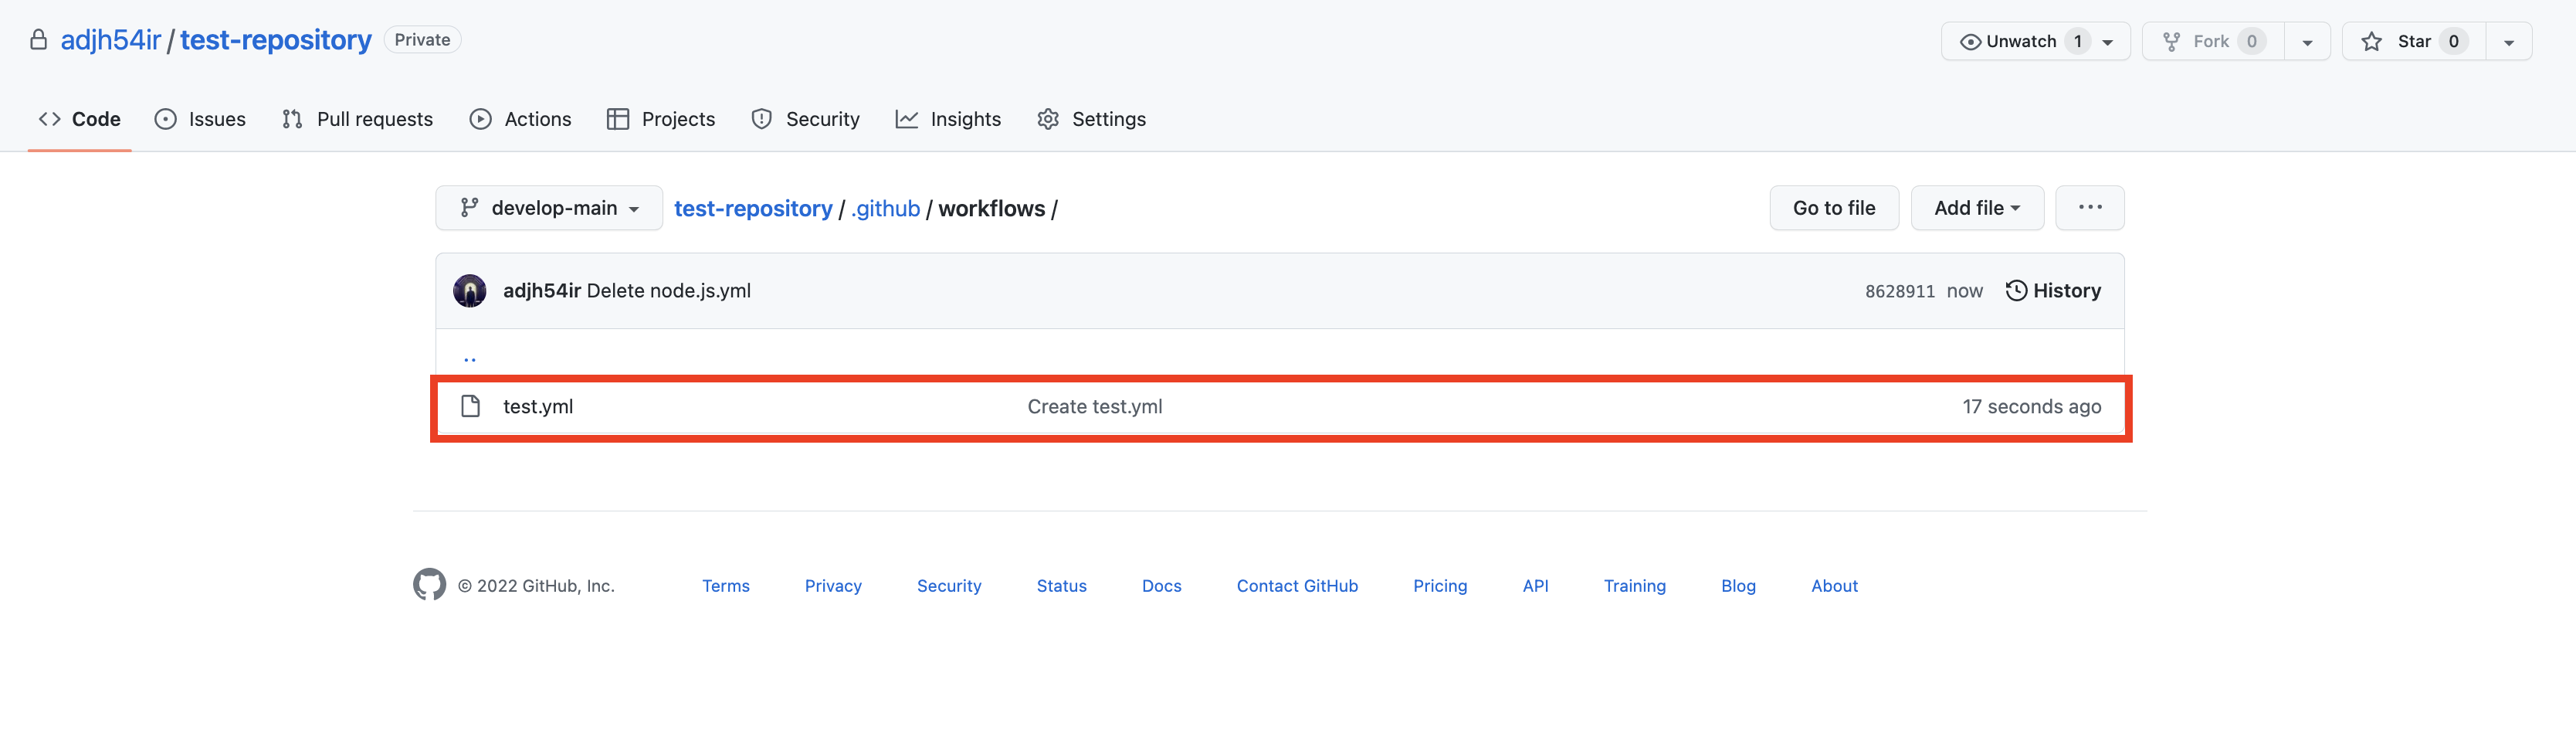Navigate to test-repository breadcrumb
Viewport: 2576px width, 737px height.
tap(753, 208)
